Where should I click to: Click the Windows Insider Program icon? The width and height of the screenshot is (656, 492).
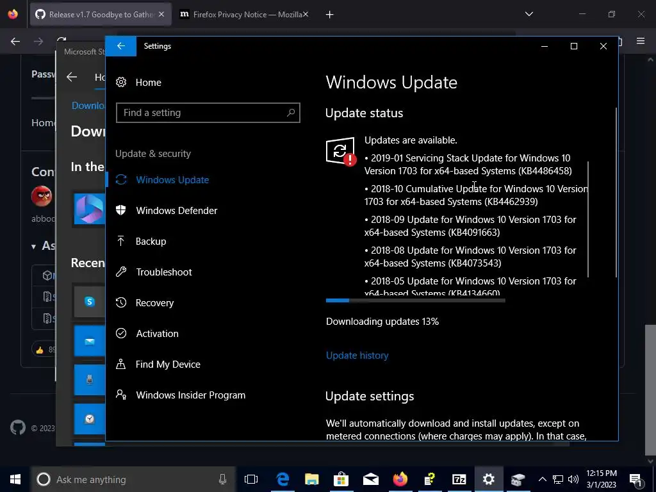pos(121,395)
